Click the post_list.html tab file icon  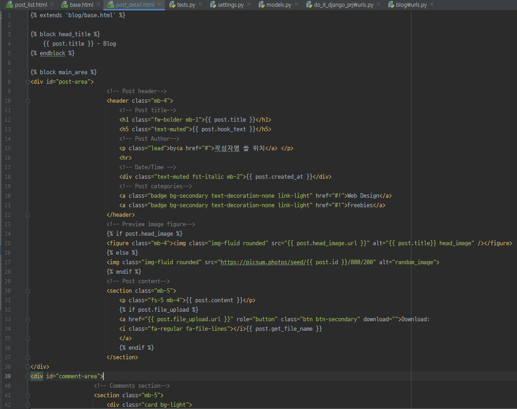coord(10,5)
